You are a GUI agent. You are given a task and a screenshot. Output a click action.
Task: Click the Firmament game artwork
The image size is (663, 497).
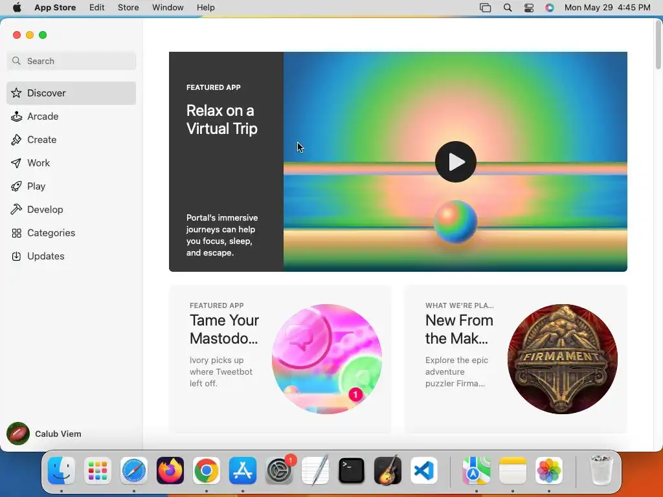[563, 359]
